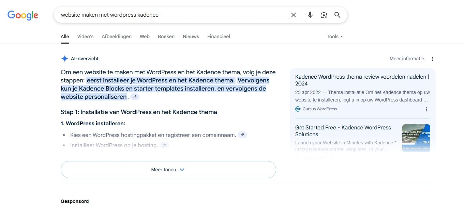Open image search with the Lens camera icon
Viewport: 465px width, 205px height.
pyautogui.click(x=324, y=15)
